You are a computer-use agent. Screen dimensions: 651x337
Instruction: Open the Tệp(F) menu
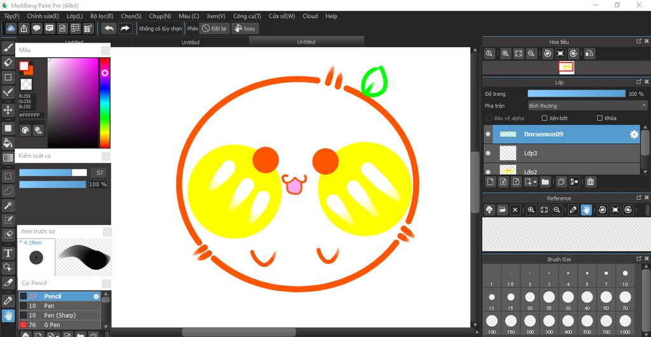(x=11, y=16)
